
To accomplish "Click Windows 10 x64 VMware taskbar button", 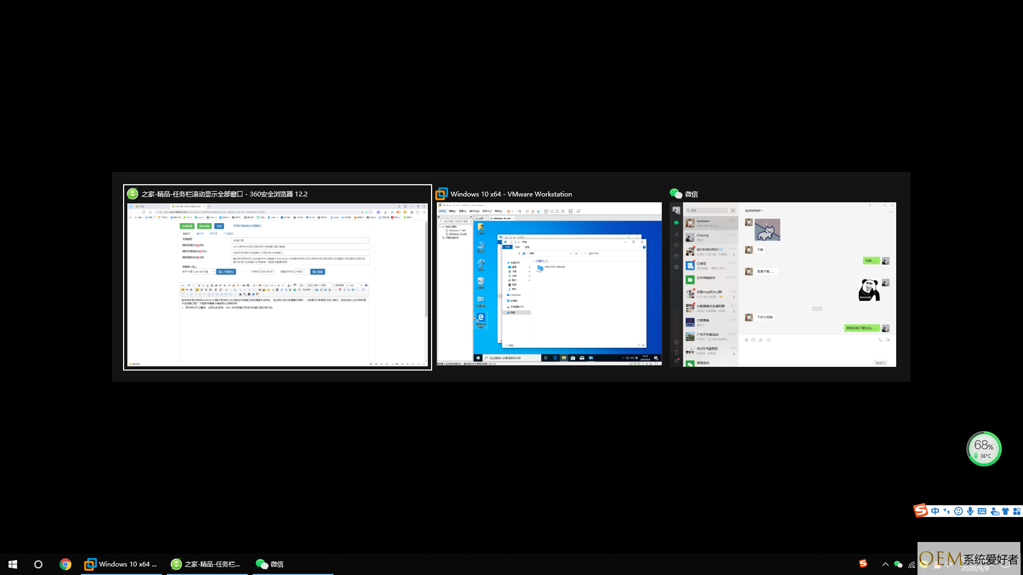I will (x=123, y=564).
